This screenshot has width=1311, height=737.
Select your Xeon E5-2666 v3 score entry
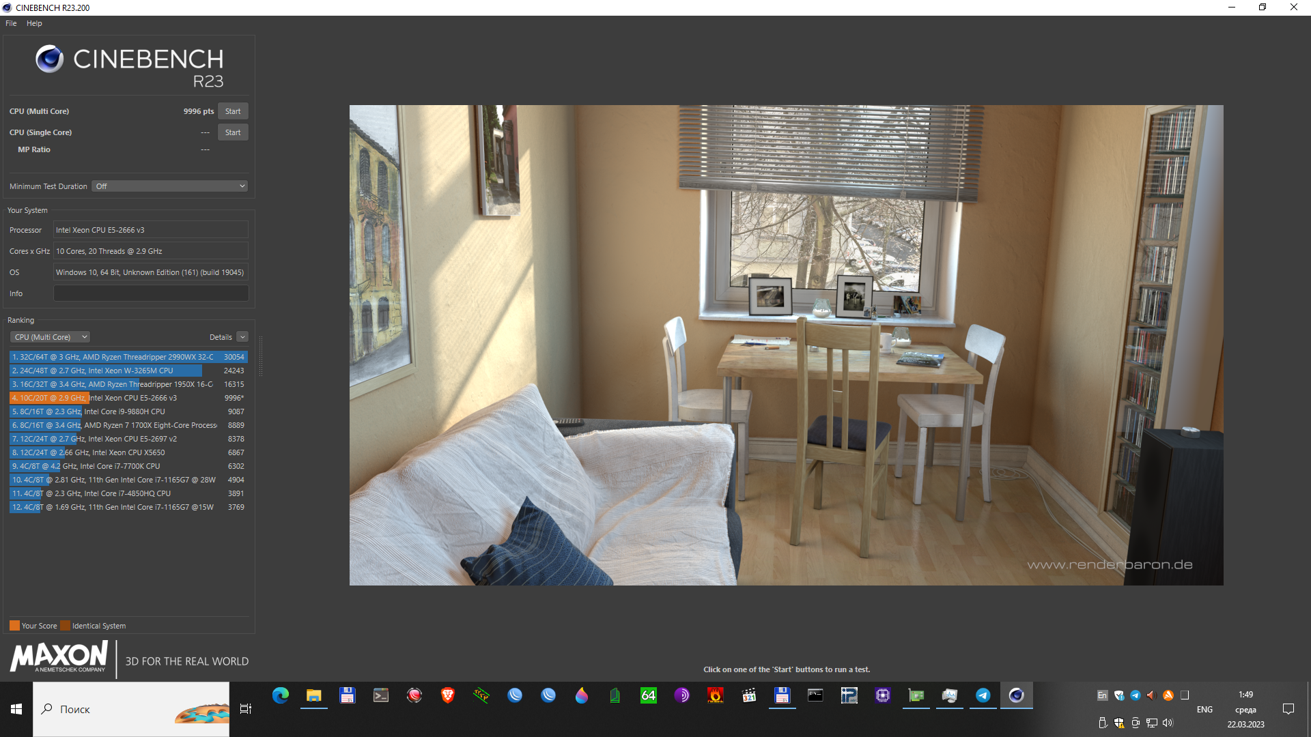[113, 398]
